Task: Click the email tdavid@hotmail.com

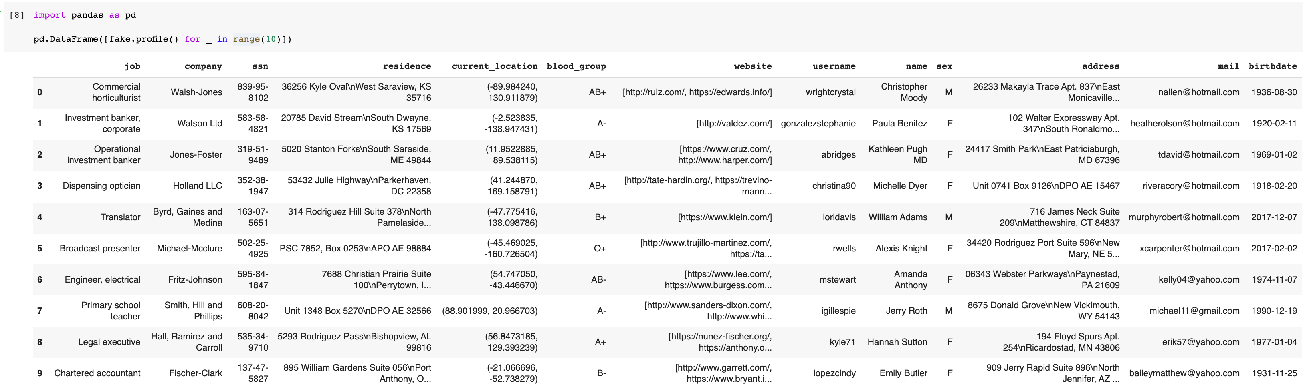Action: pyautogui.click(x=1199, y=155)
